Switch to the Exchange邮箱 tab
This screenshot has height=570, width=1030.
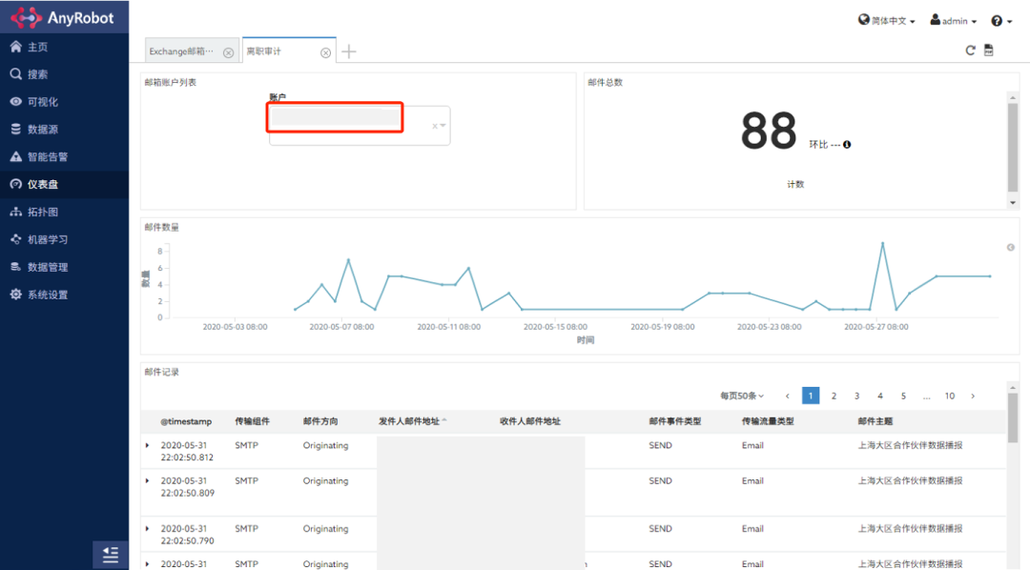tap(181, 51)
